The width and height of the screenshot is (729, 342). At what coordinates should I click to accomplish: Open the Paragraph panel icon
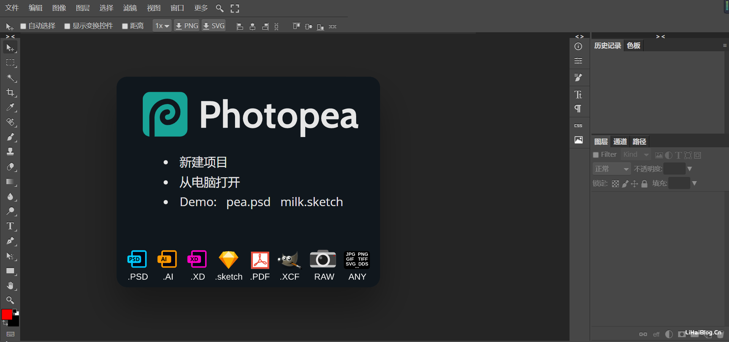pos(578,109)
